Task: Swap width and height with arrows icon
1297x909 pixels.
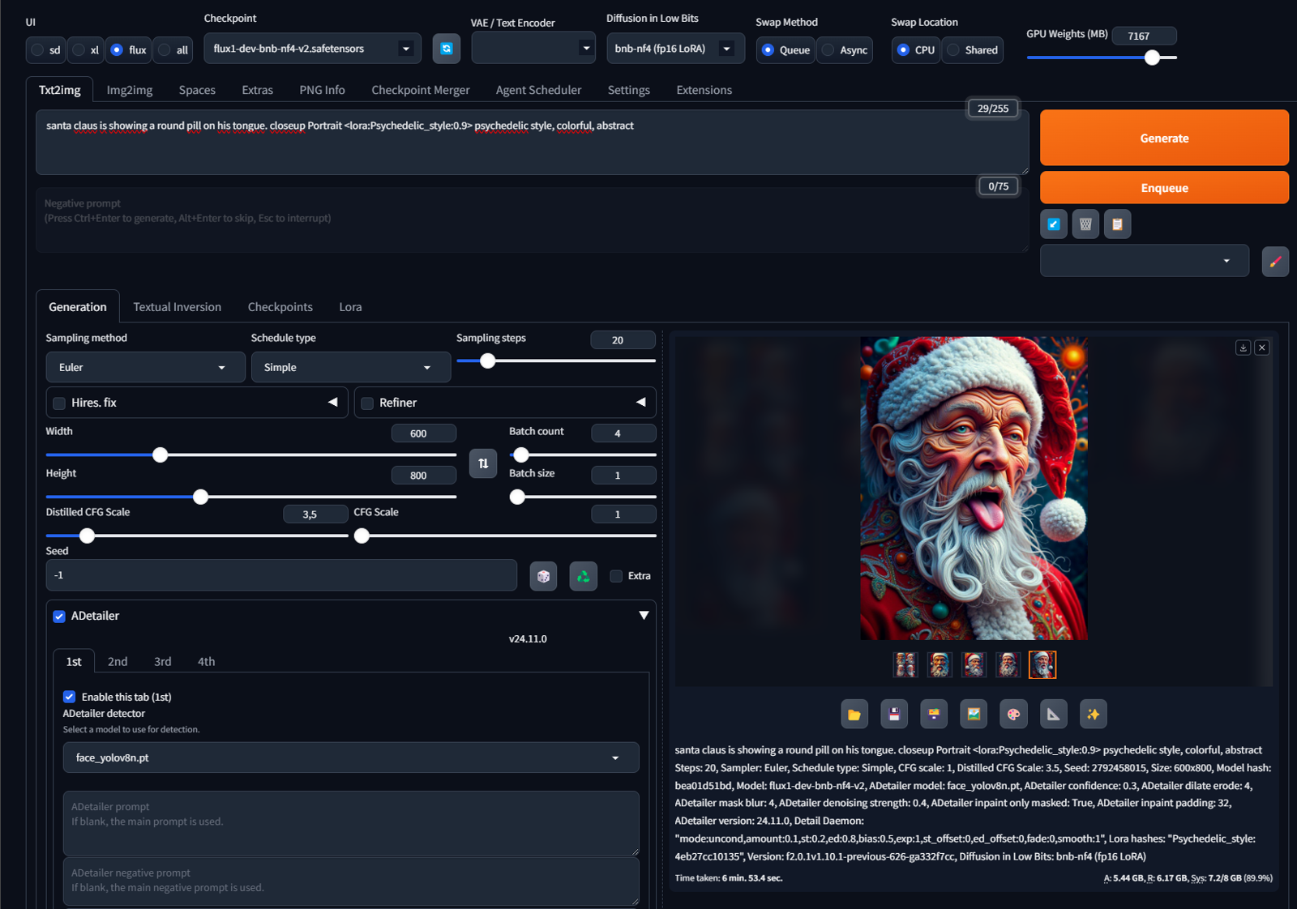Action: pyautogui.click(x=483, y=463)
